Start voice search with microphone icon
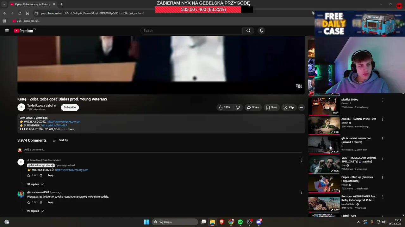405x227 pixels. 261,31
